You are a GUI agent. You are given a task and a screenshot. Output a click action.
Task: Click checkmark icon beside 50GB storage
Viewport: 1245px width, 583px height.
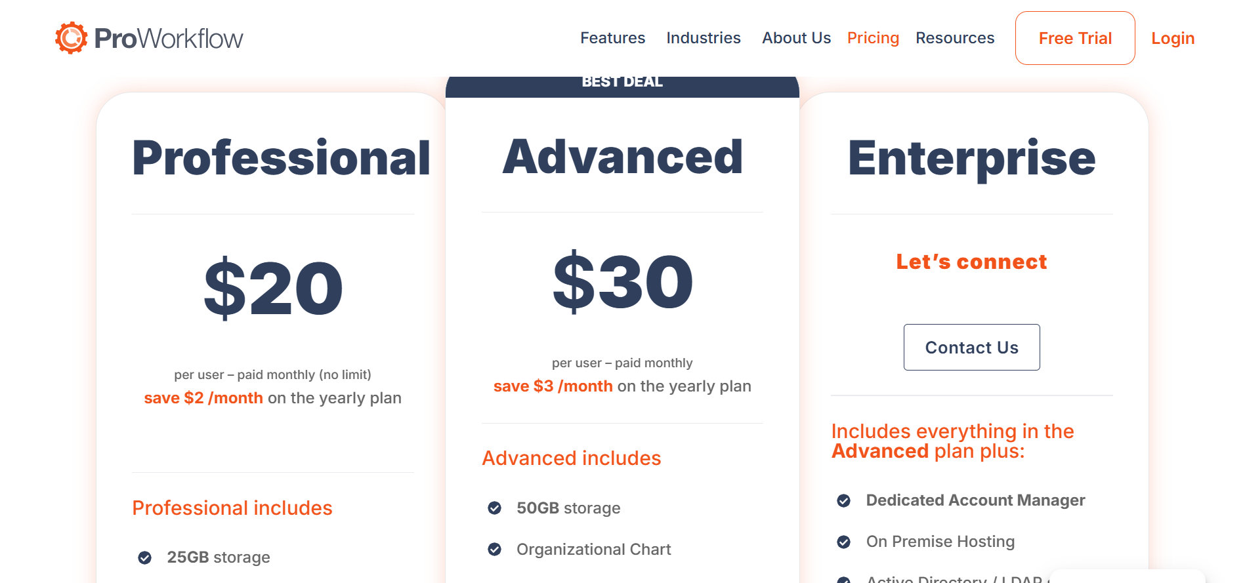pos(495,508)
